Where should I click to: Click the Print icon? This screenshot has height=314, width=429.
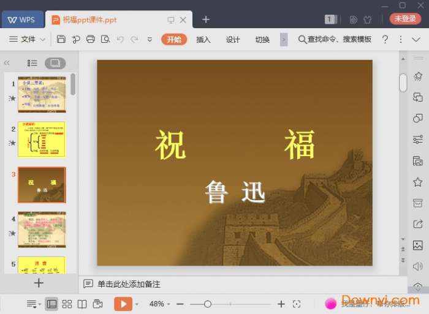point(91,39)
